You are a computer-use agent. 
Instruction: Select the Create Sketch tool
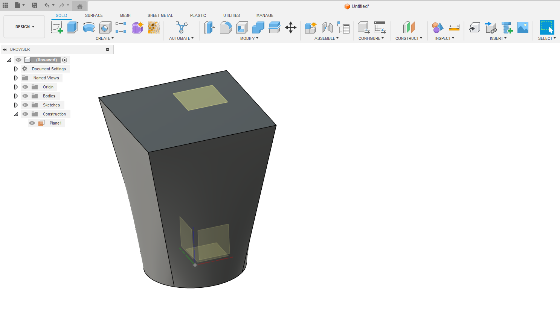pos(56,27)
